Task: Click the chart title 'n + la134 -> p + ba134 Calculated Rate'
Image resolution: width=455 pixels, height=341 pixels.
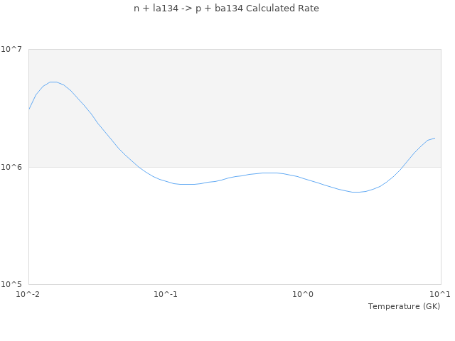Action: pyautogui.click(x=226, y=9)
